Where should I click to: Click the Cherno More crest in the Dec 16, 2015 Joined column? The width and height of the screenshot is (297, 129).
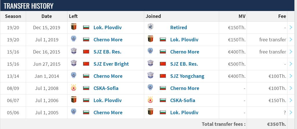150,52
